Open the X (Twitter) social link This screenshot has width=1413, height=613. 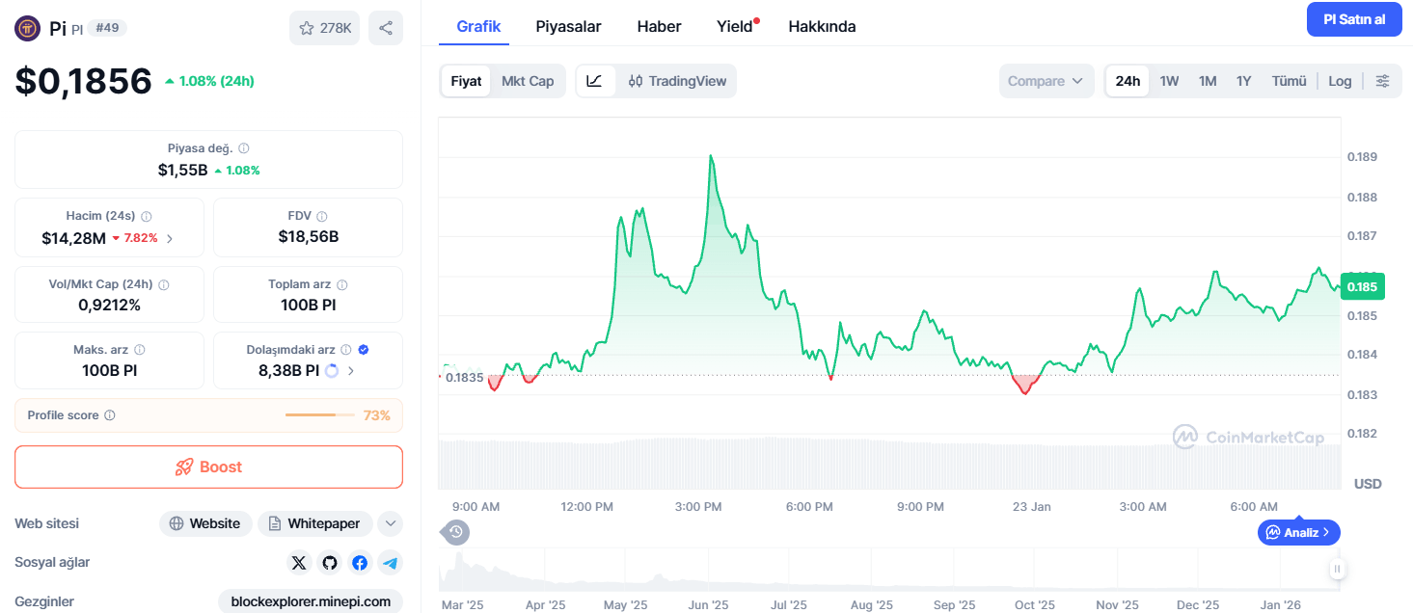(299, 563)
